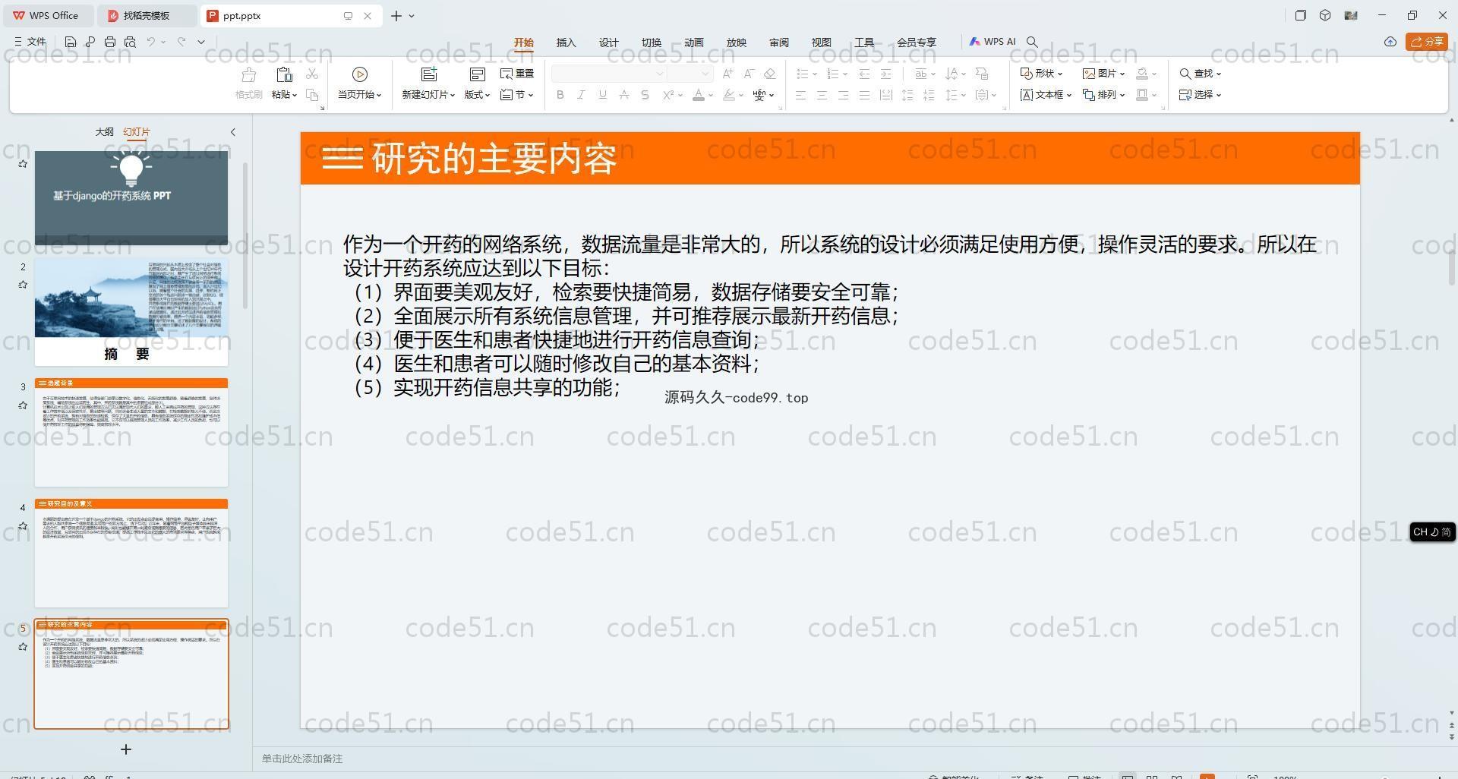Click the Reset (重置) button
The height and width of the screenshot is (779, 1458).
click(517, 74)
